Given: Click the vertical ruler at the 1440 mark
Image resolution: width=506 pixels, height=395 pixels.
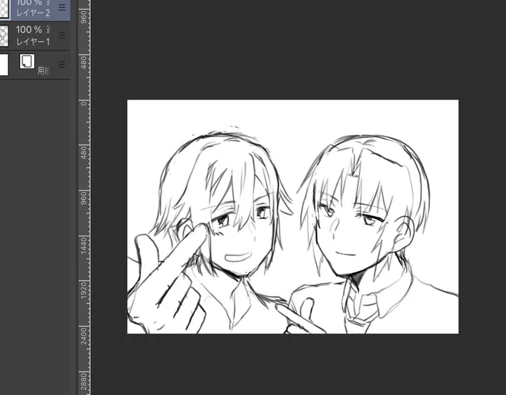Looking at the screenshot, I should [83, 245].
